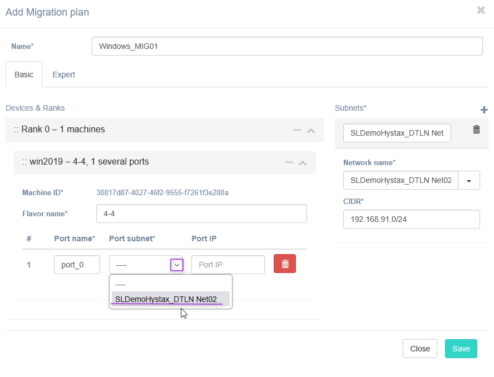Collapse the Rank 0 section
The image size is (494, 377).
tap(311, 131)
